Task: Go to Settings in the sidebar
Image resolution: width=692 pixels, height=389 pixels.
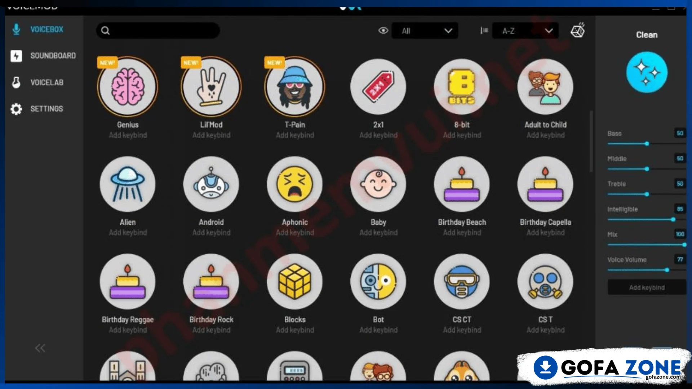Action: [x=37, y=109]
